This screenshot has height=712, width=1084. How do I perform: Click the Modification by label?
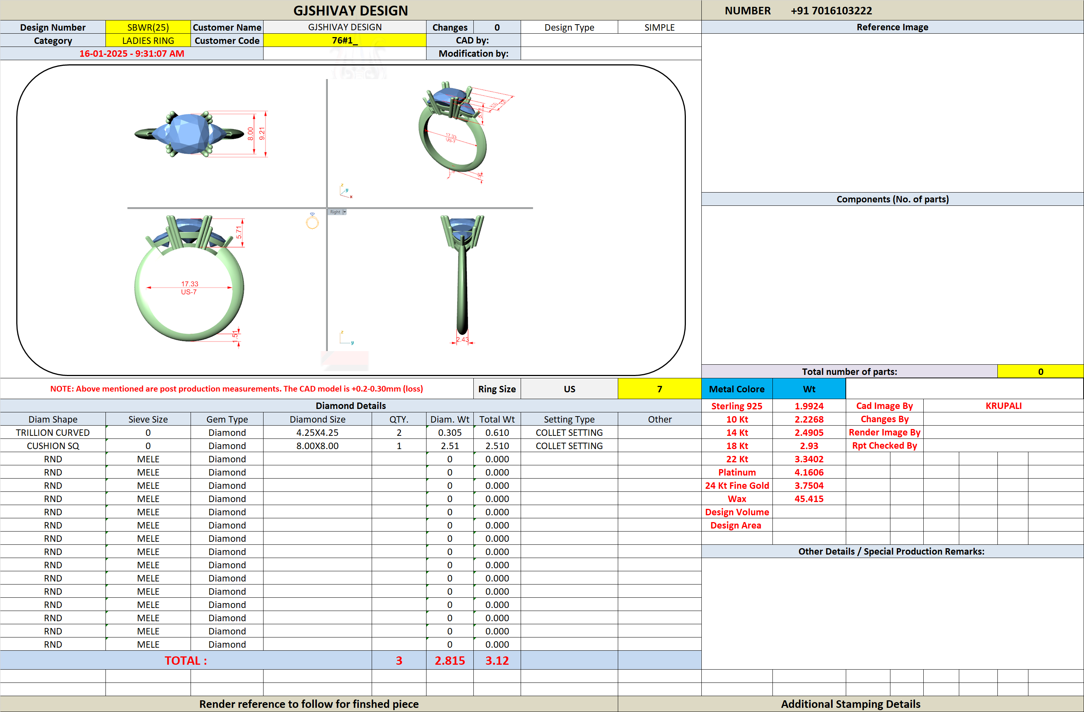pos(473,53)
